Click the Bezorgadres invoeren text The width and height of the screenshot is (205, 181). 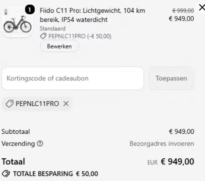162,144
